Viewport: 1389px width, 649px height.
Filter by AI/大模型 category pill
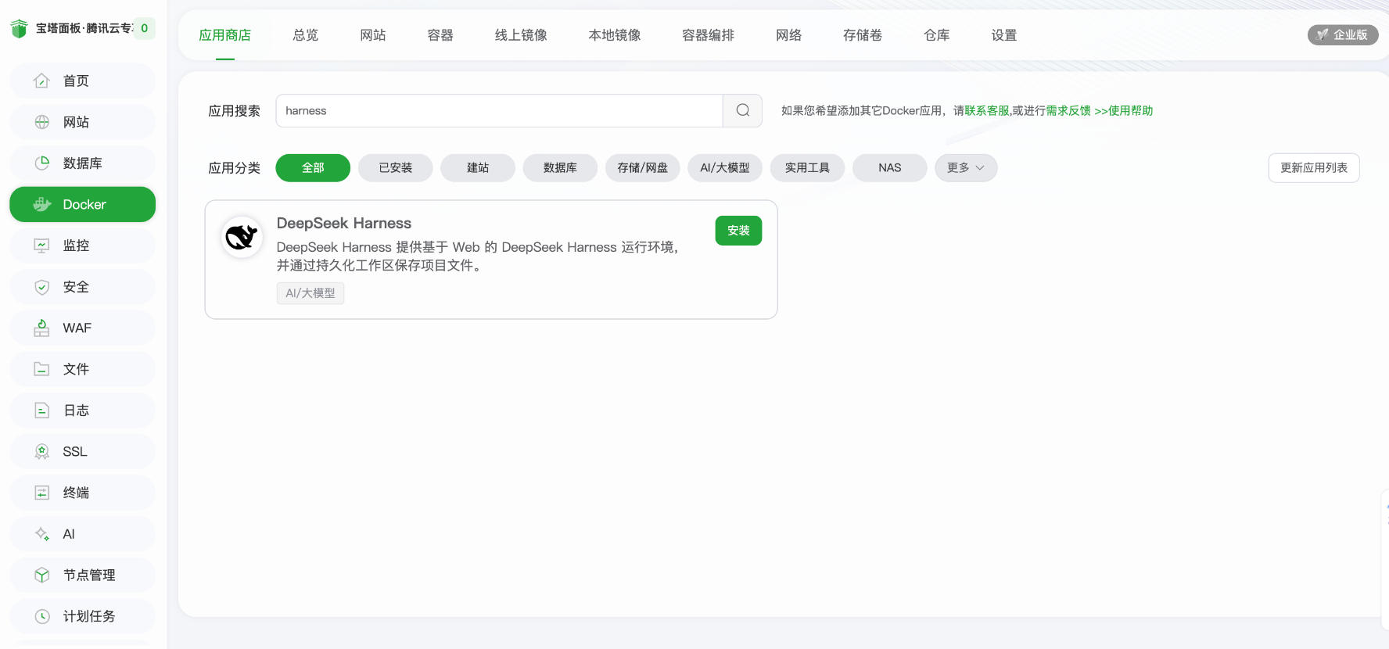pyautogui.click(x=725, y=167)
